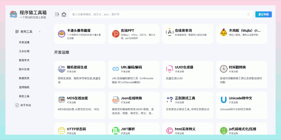Click the Json在线转换 JSON file icon

coord(116,100)
